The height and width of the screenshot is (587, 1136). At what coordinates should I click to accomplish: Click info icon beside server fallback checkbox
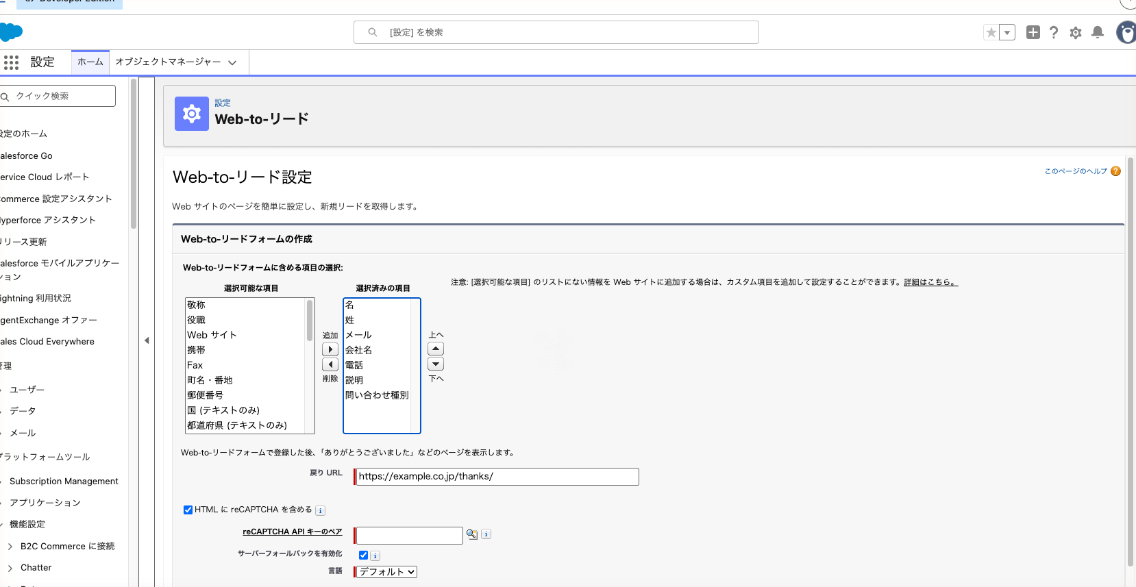[x=375, y=555]
